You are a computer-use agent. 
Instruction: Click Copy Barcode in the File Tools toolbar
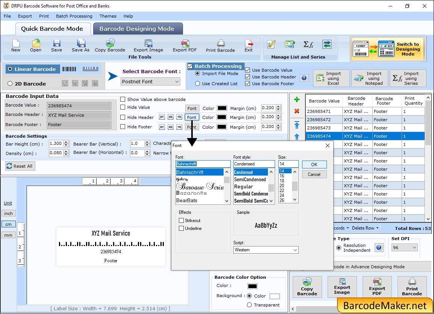coord(110,45)
